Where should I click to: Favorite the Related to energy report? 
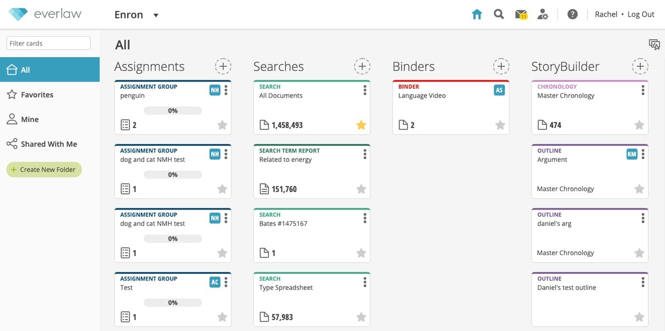361,189
